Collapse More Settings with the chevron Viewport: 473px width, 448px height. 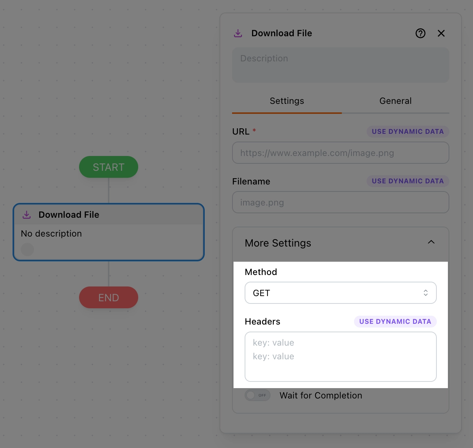click(431, 242)
